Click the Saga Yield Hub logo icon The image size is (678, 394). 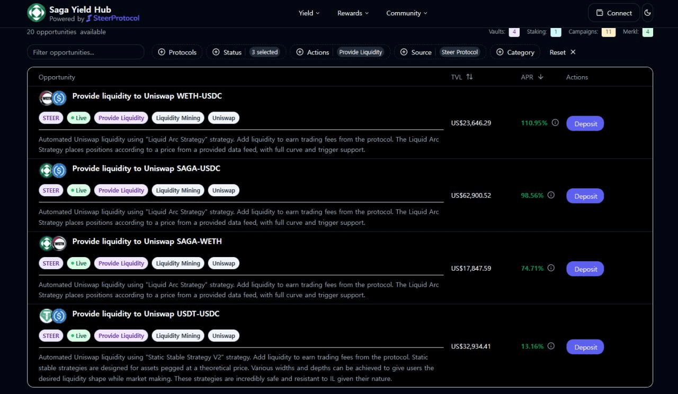[37, 13]
